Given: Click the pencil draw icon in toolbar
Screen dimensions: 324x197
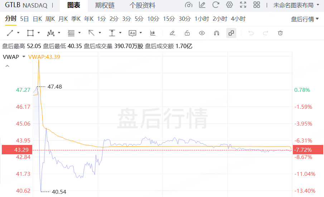Looking at the screenshot, I should (172, 33).
